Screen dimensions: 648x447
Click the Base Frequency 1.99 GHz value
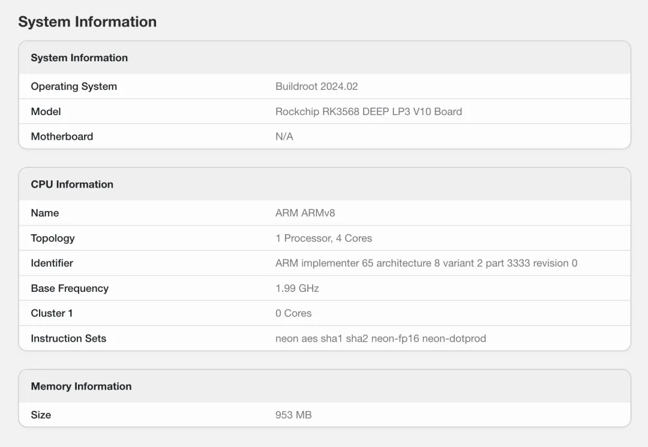[297, 288]
